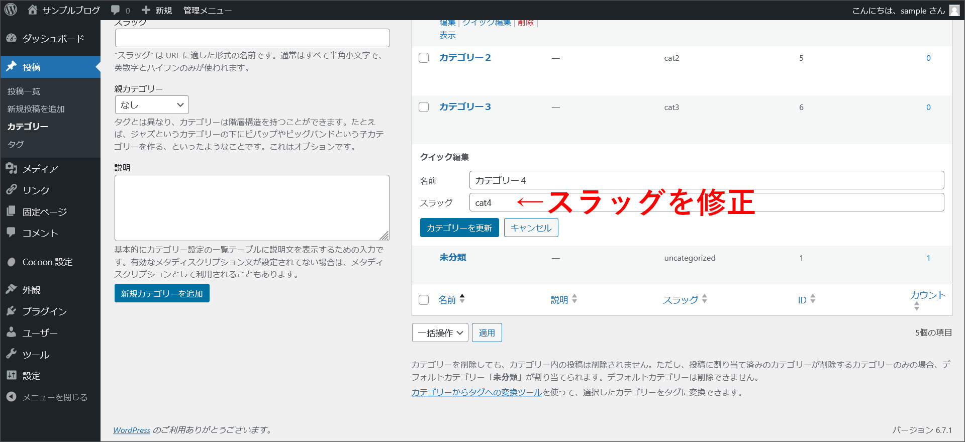The image size is (965, 442).
Task: Sort by スラッグ column in table footer
Action: [681, 300]
